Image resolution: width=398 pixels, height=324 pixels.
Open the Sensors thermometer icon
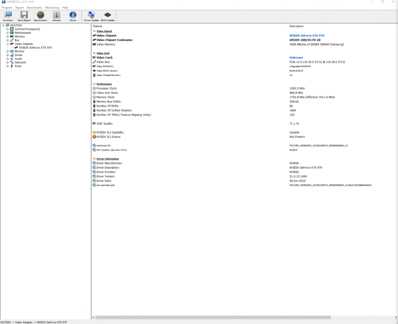[57, 15]
